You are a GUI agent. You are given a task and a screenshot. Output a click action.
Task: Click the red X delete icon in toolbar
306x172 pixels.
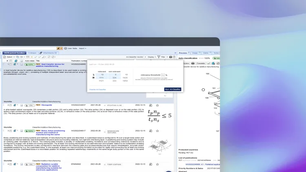[31, 57]
